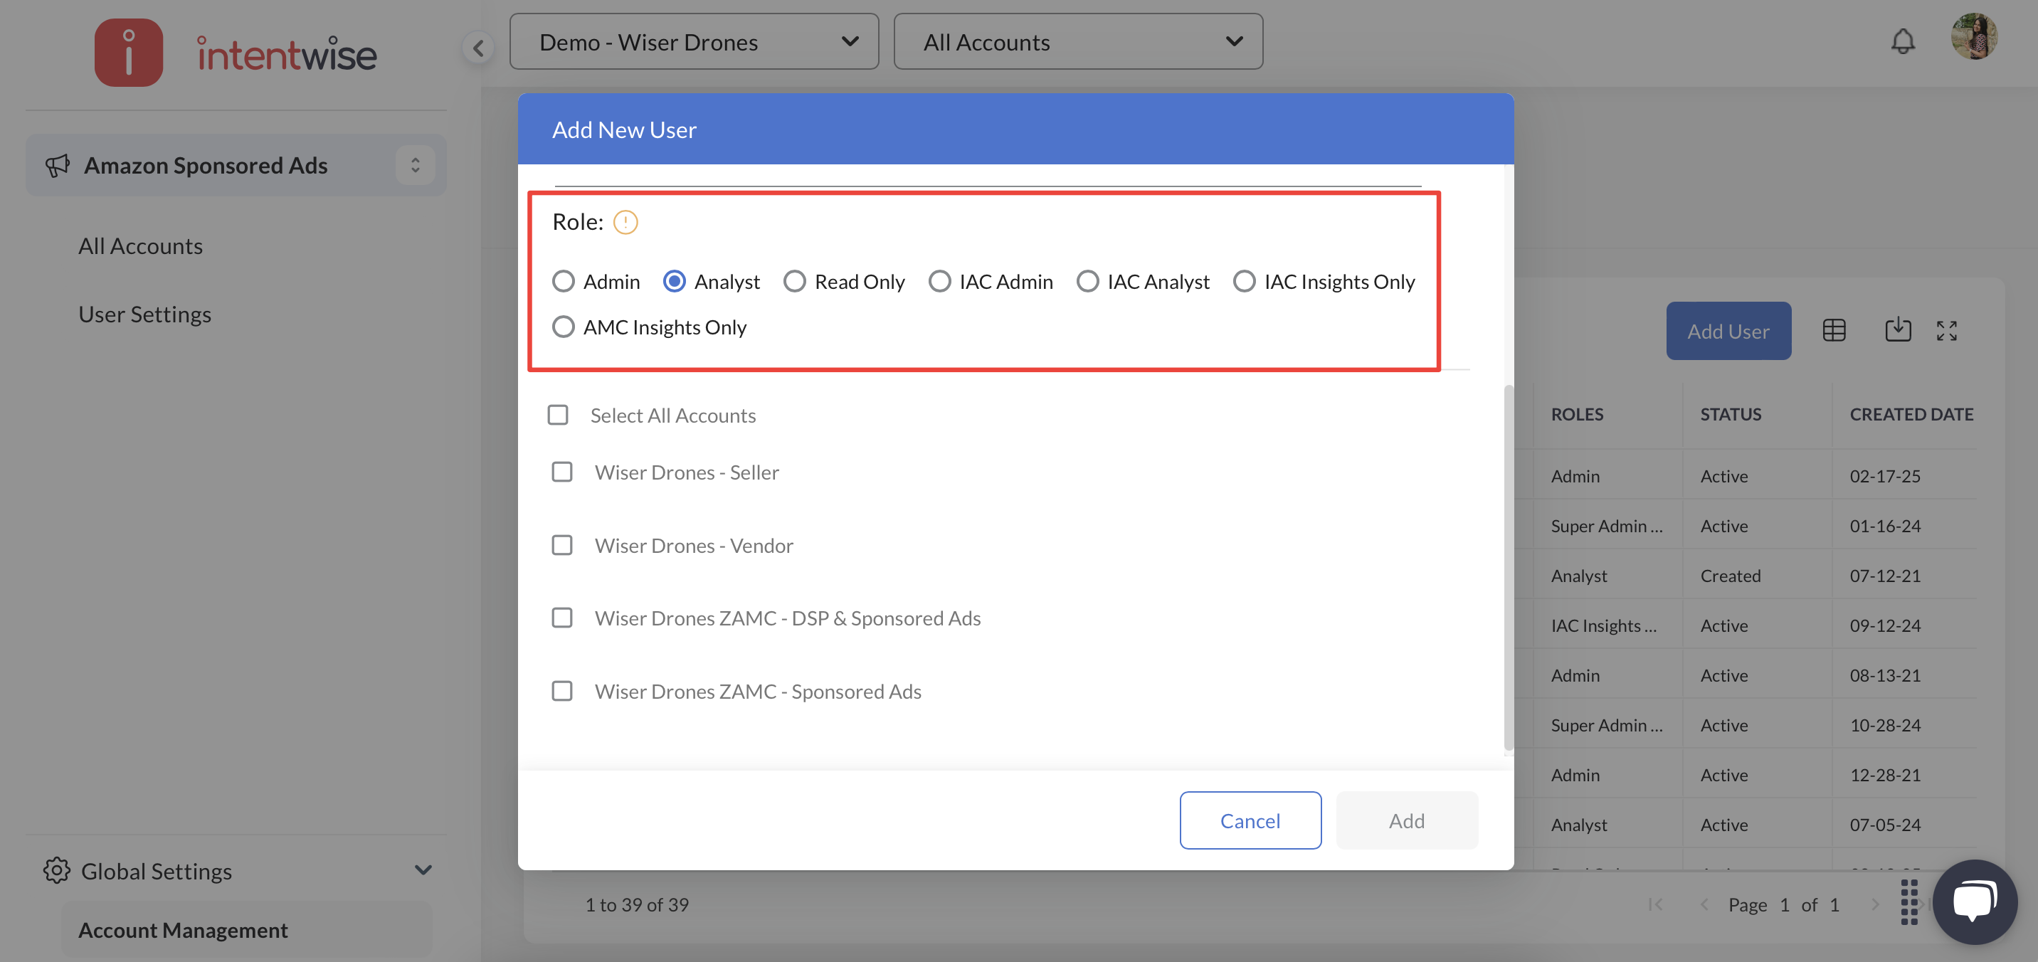Go to previous page arrow icon
2038x962 pixels.
click(x=1704, y=904)
